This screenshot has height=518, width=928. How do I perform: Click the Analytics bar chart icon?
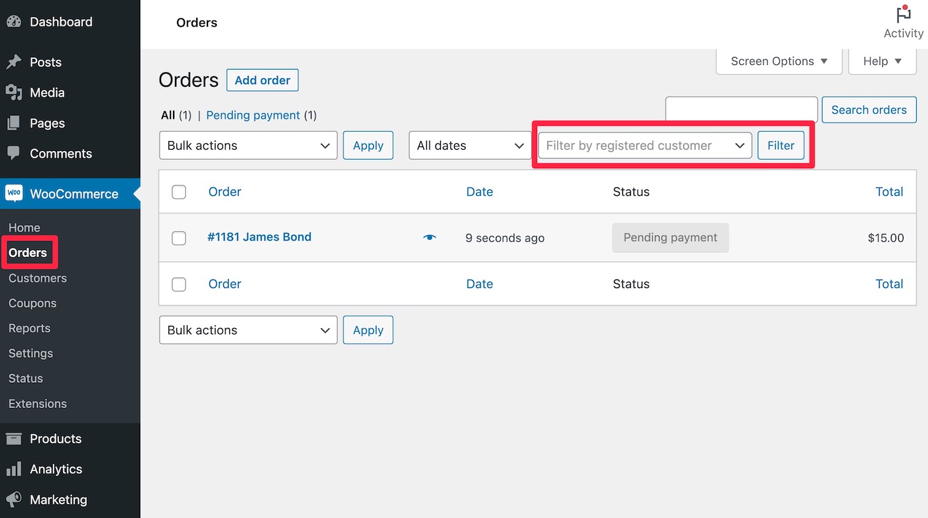pyautogui.click(x=14, y=469)
